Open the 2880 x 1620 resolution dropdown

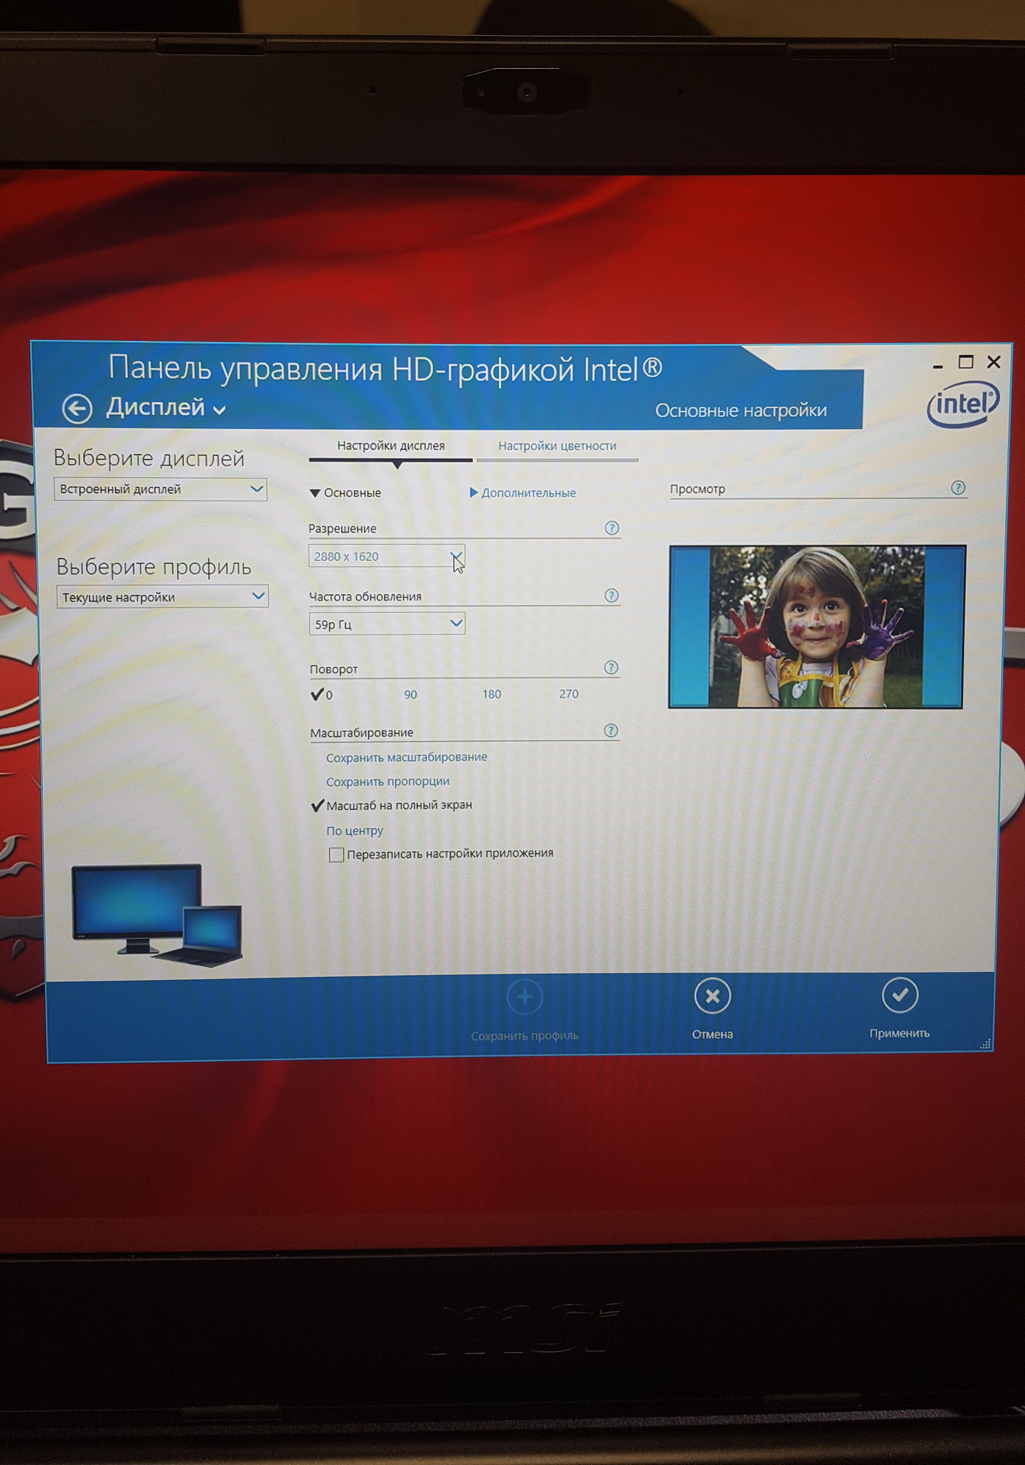pyautogui.click(x=387, y=556)
